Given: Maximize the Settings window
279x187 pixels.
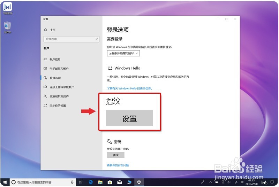Looking at the screenshot, I should [x=226, y=19].
